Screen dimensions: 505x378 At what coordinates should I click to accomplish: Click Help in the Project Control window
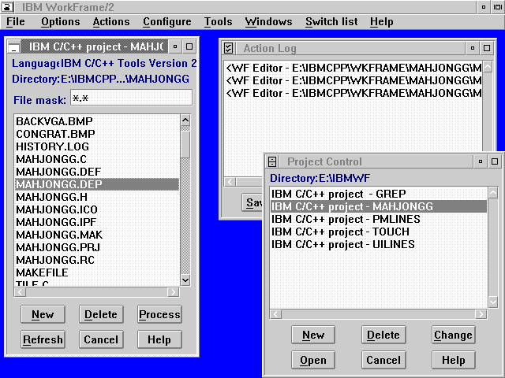[453, 360]
